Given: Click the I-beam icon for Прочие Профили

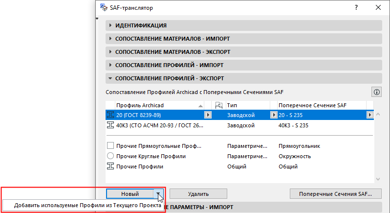Looking at the screenshot, I should [x=110, y=166].
